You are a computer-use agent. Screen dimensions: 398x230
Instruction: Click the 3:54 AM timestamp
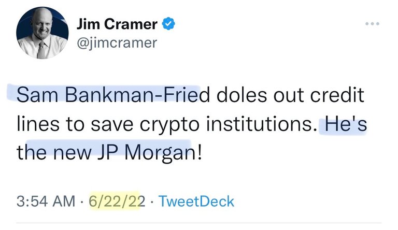[46, 202]
